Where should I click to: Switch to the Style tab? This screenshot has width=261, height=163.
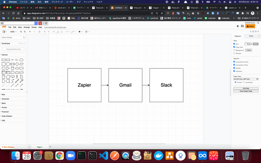(251, 36)
